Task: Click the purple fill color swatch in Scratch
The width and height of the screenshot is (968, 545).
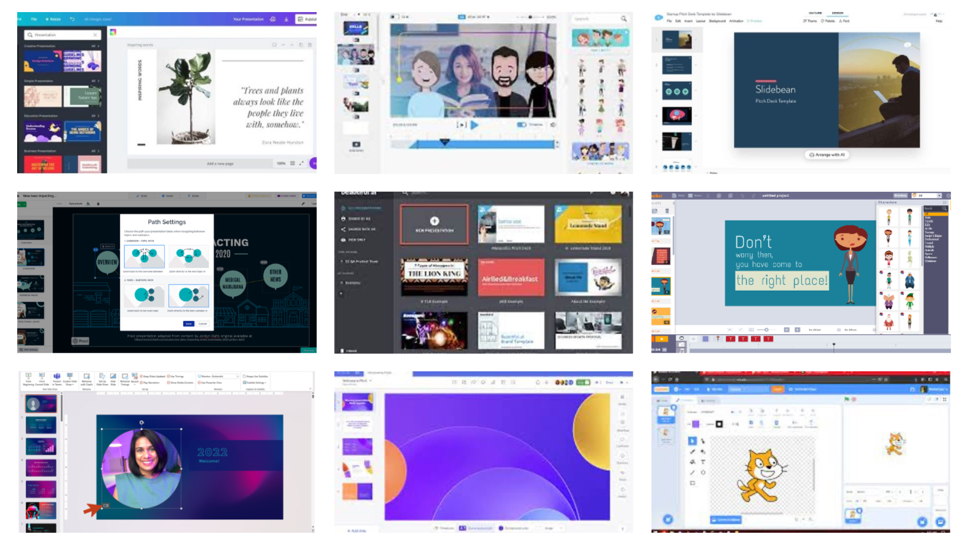Action: pos(696,424)
